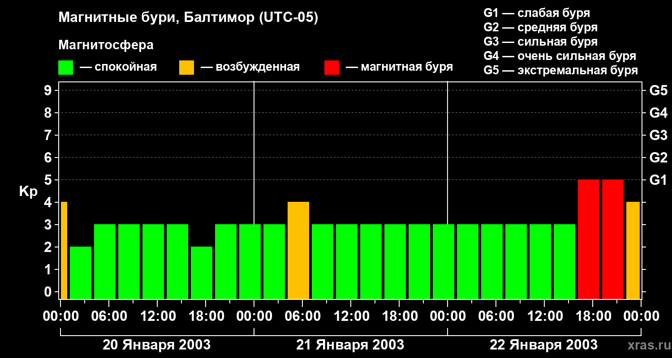This screenshot has height=358, width=672.
Task: Select the second red Kp 5 storm bar
Action: 612,239
